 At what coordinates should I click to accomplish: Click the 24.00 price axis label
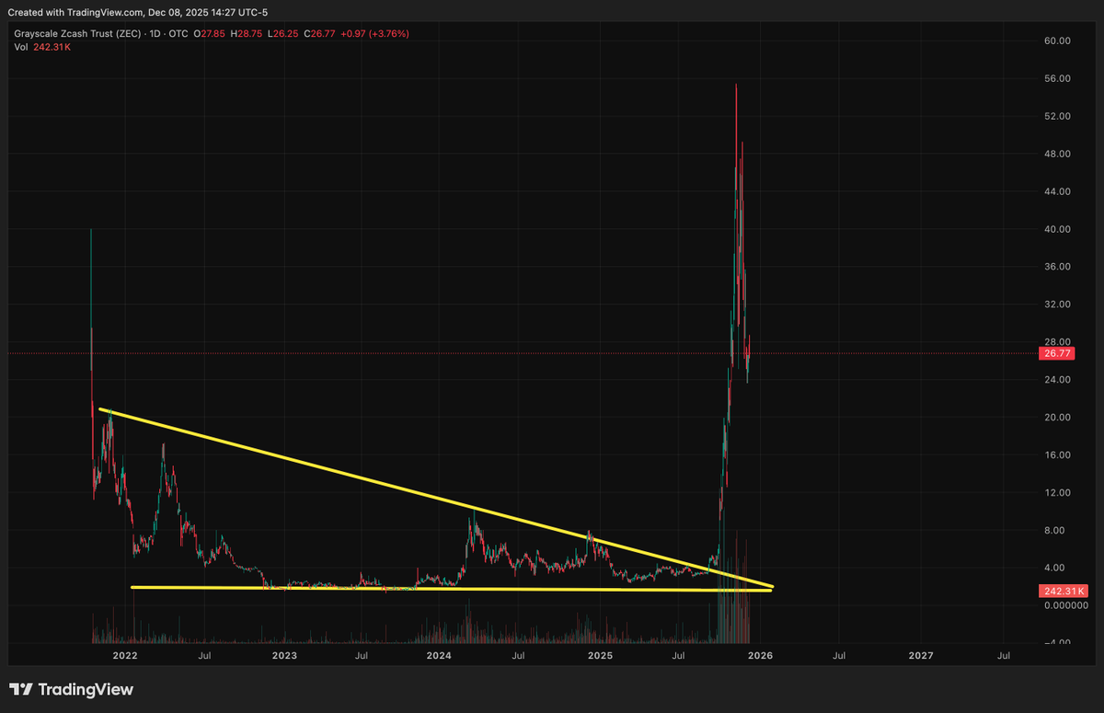[1057, 379]
